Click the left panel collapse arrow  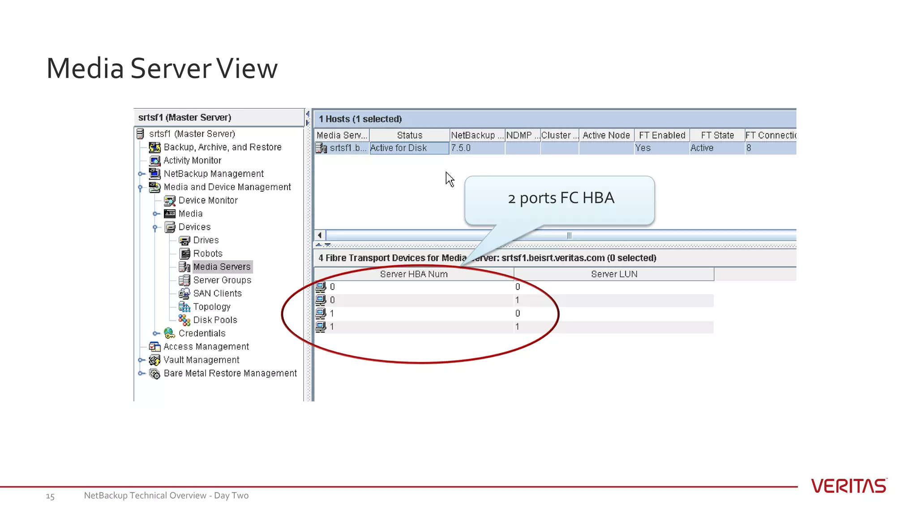coord(308,114)
